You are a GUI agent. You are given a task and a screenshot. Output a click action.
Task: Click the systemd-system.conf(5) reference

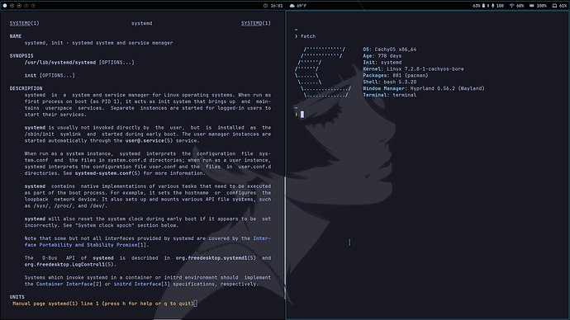107,173
